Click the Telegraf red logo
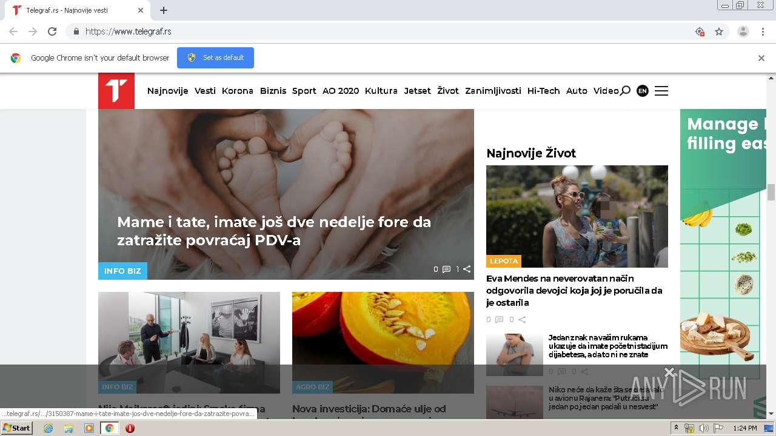 point(116,91)
